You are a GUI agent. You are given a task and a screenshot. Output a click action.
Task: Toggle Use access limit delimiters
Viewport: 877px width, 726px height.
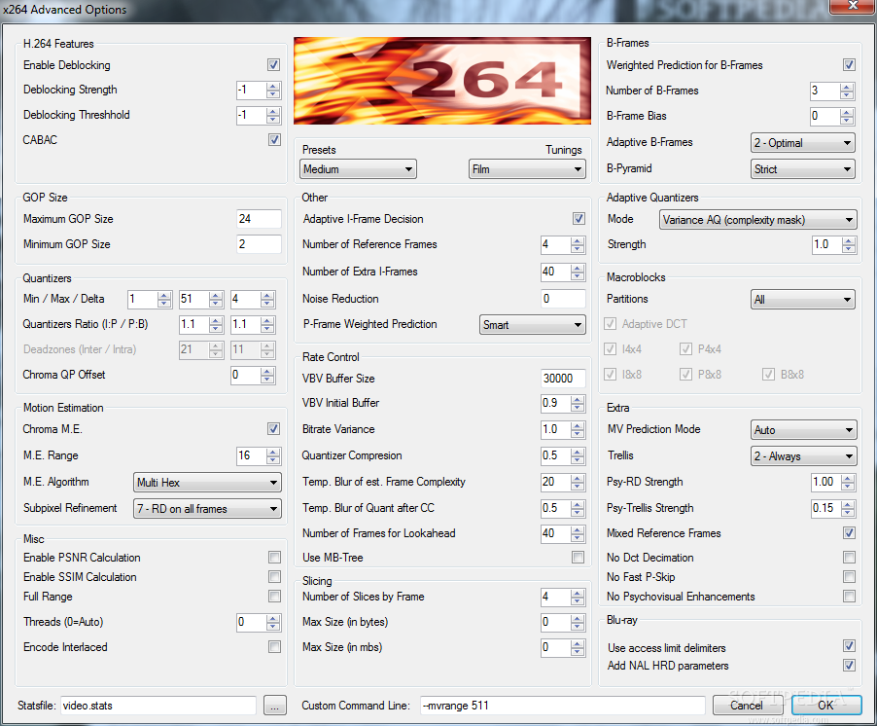pos(849,646)
